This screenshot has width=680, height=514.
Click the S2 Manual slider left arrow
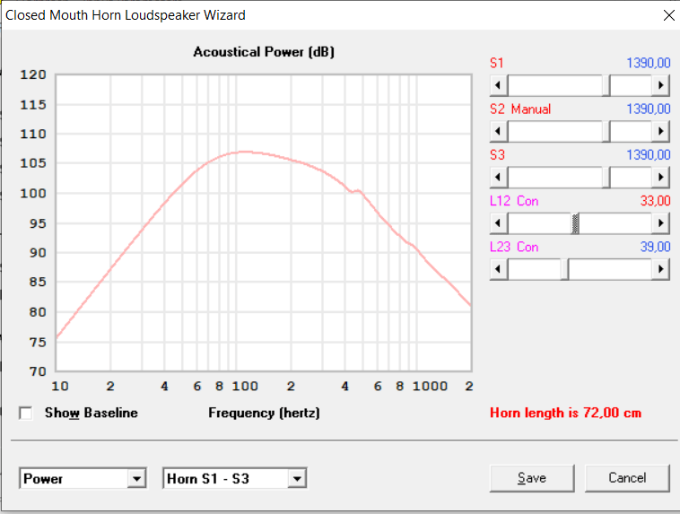[x=499, y=131]
